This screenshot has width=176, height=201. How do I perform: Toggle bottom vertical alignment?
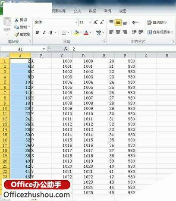coord(125,23)
